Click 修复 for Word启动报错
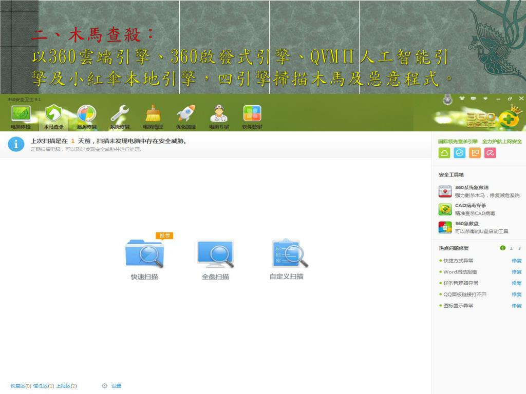This screenshot has height=394, width=526. [517, 272]
